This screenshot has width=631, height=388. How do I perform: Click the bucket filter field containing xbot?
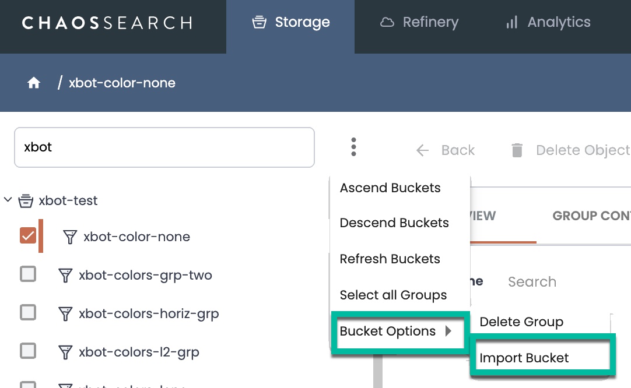pos(164,147)
